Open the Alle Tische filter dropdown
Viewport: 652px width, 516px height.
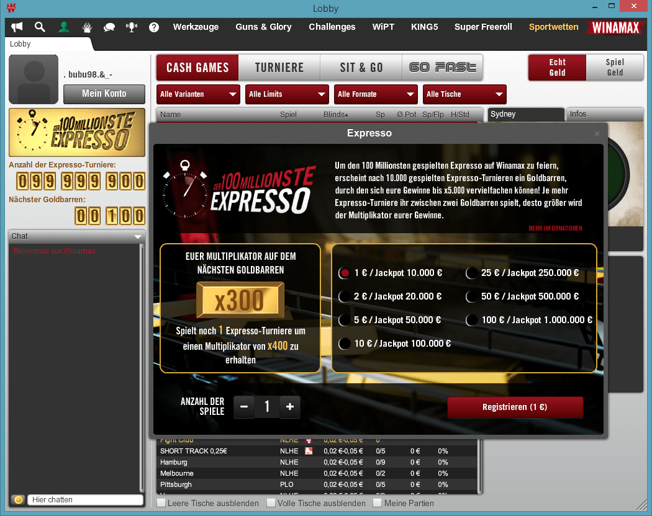pyautogui.click(x=464, y=94)
